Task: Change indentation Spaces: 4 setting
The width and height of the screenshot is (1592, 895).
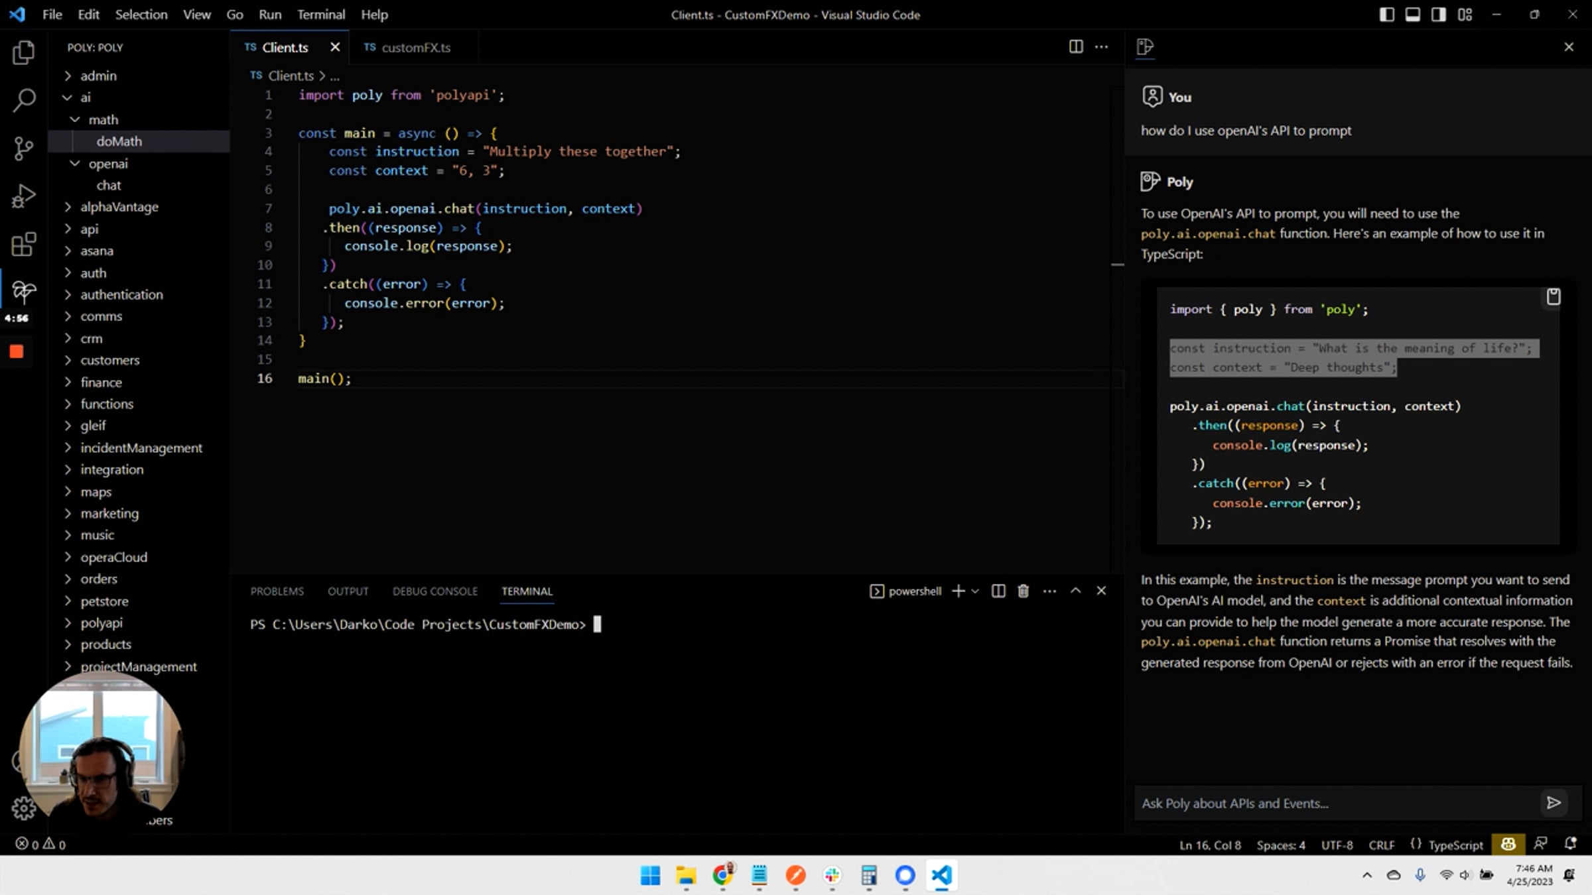Action: 1281,845
